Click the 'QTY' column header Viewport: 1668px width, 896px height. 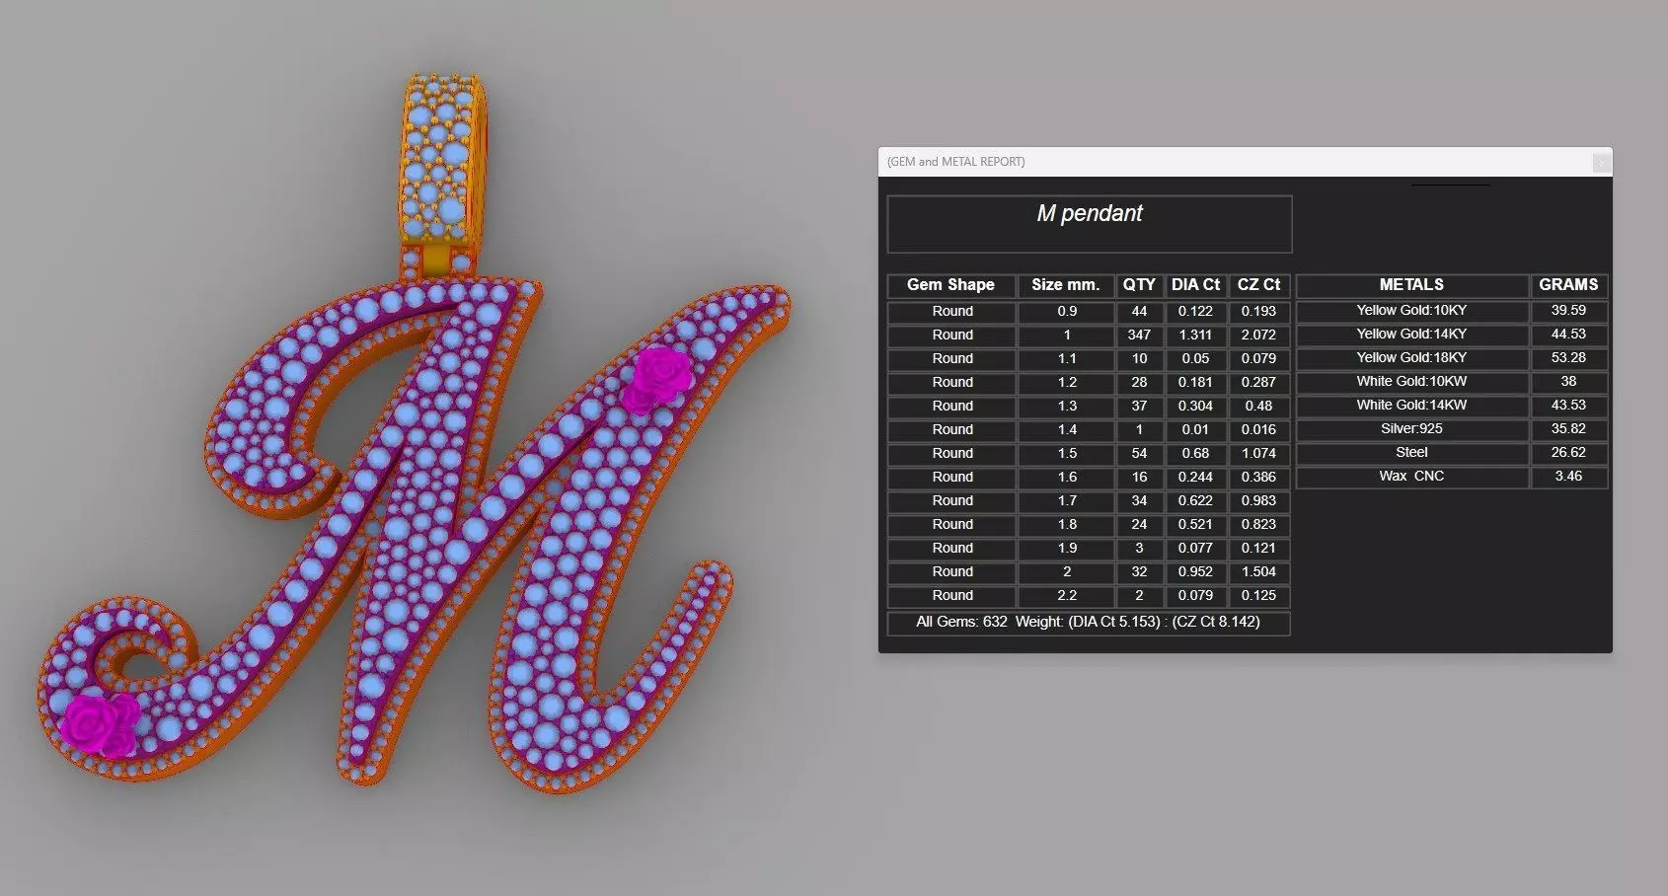[x=1139, y=285]
